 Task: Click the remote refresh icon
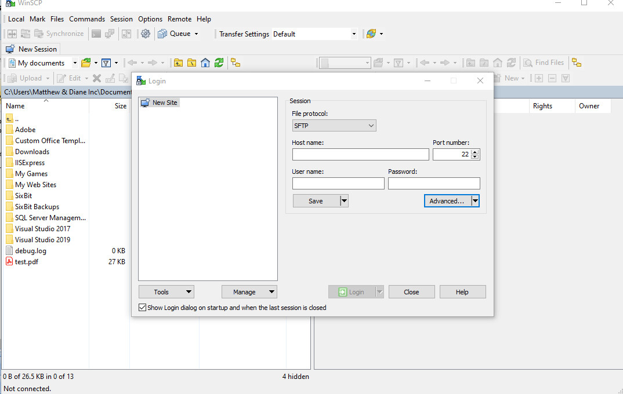coord(511,63)
